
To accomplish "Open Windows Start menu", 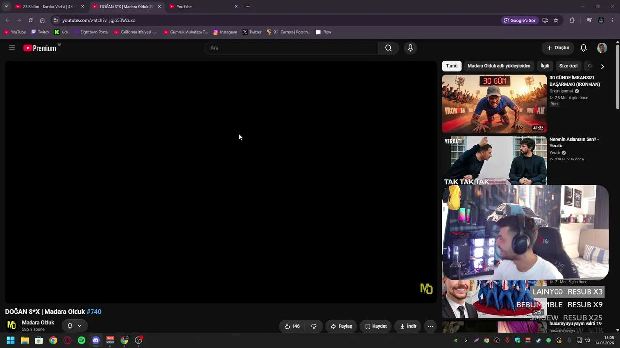I will coord(10,340).
